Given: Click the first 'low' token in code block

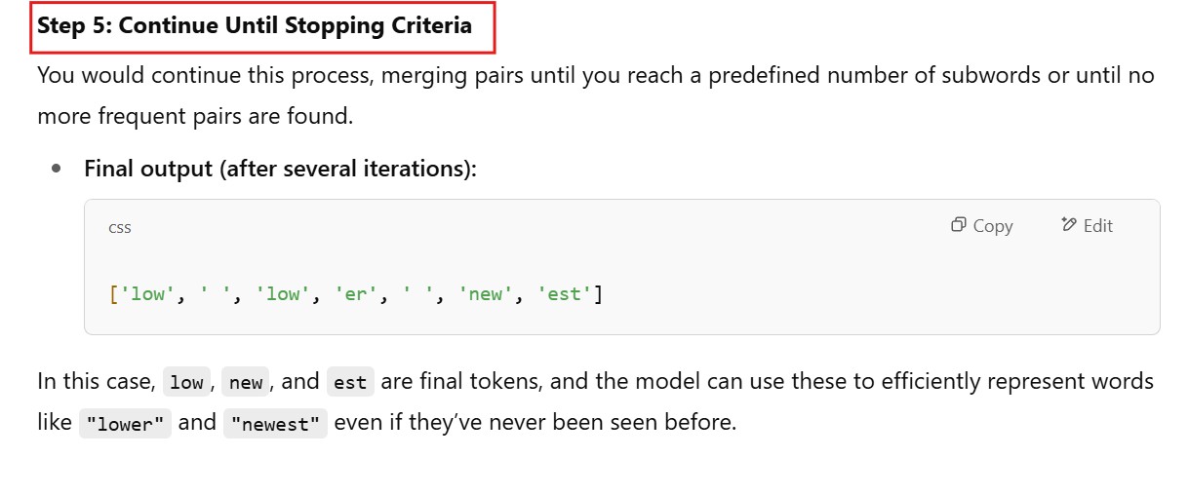Looking at the screenshot, I should (x=147, y=293).
